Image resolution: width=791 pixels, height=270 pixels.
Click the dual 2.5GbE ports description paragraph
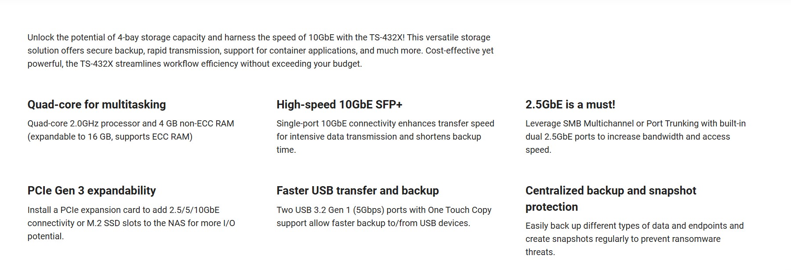[635, 137]
